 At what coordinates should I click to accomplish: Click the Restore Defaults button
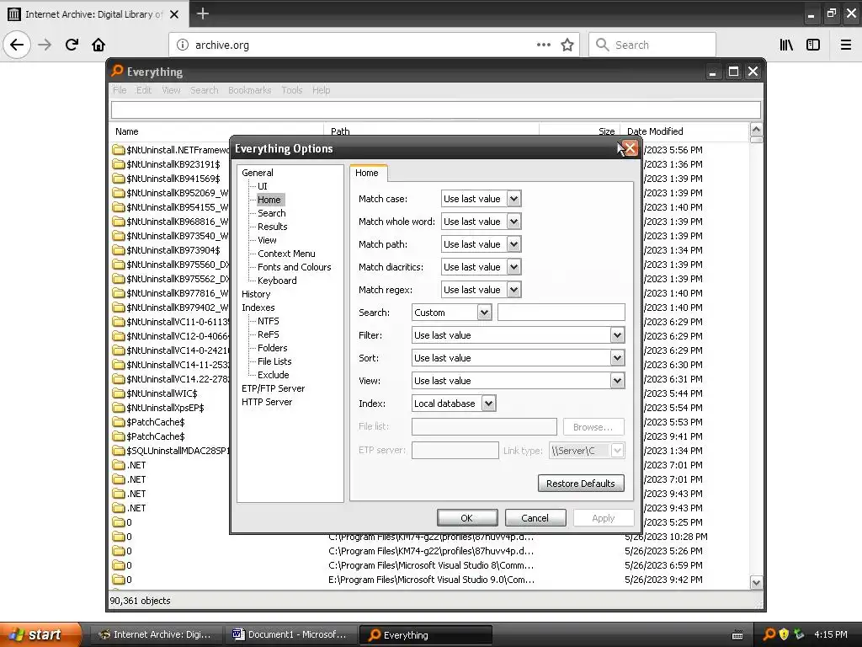pos(581,484)
